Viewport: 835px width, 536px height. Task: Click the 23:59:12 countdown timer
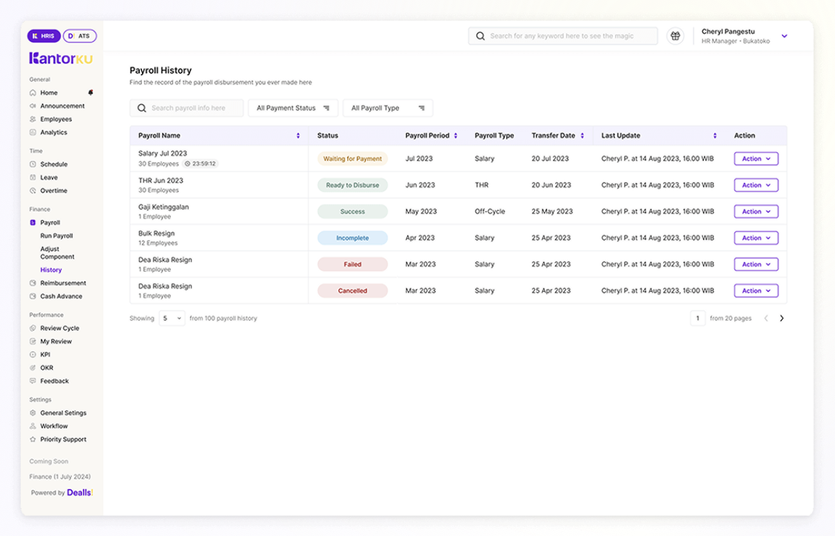click(x=201, y=164)
